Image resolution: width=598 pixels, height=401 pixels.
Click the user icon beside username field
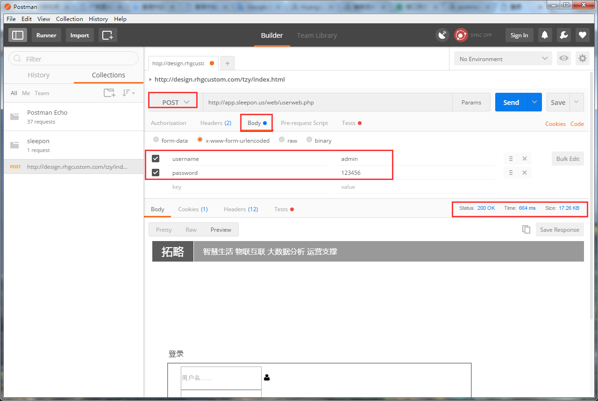tap(267, 378)
